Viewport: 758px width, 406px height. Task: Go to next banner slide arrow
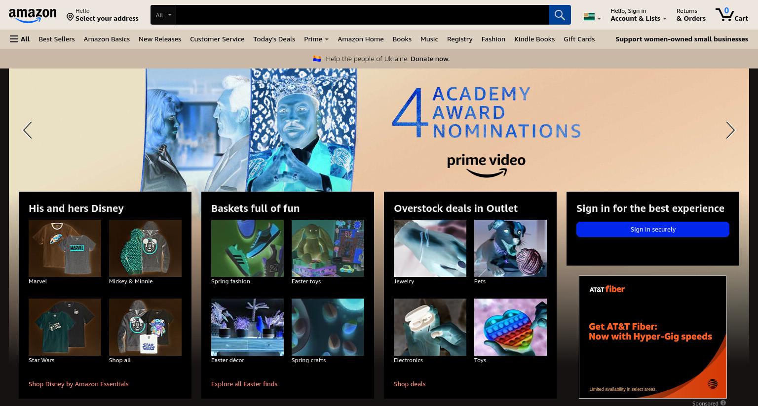(x=730, y=130)
